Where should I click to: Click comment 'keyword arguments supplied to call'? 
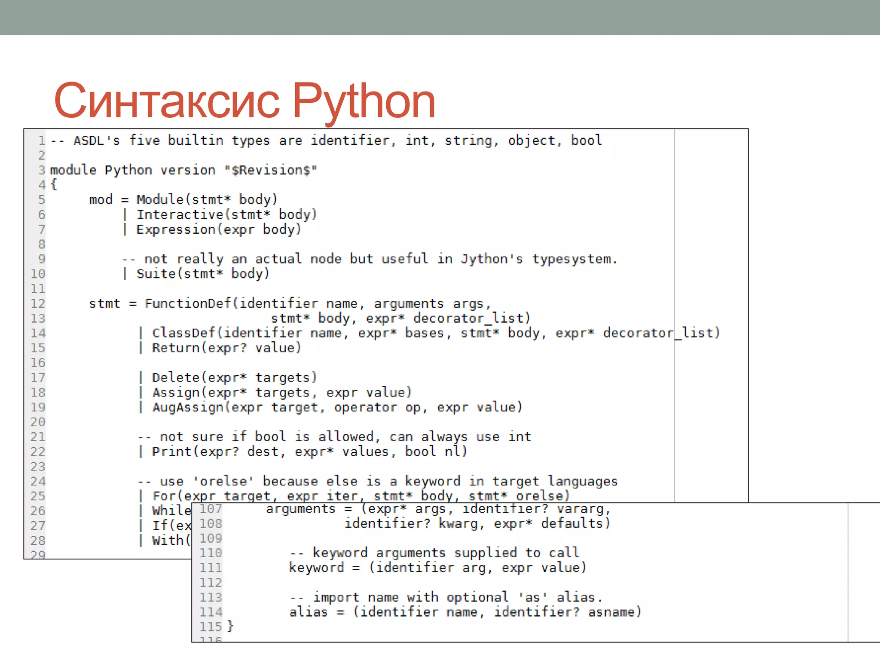(435, 553)
